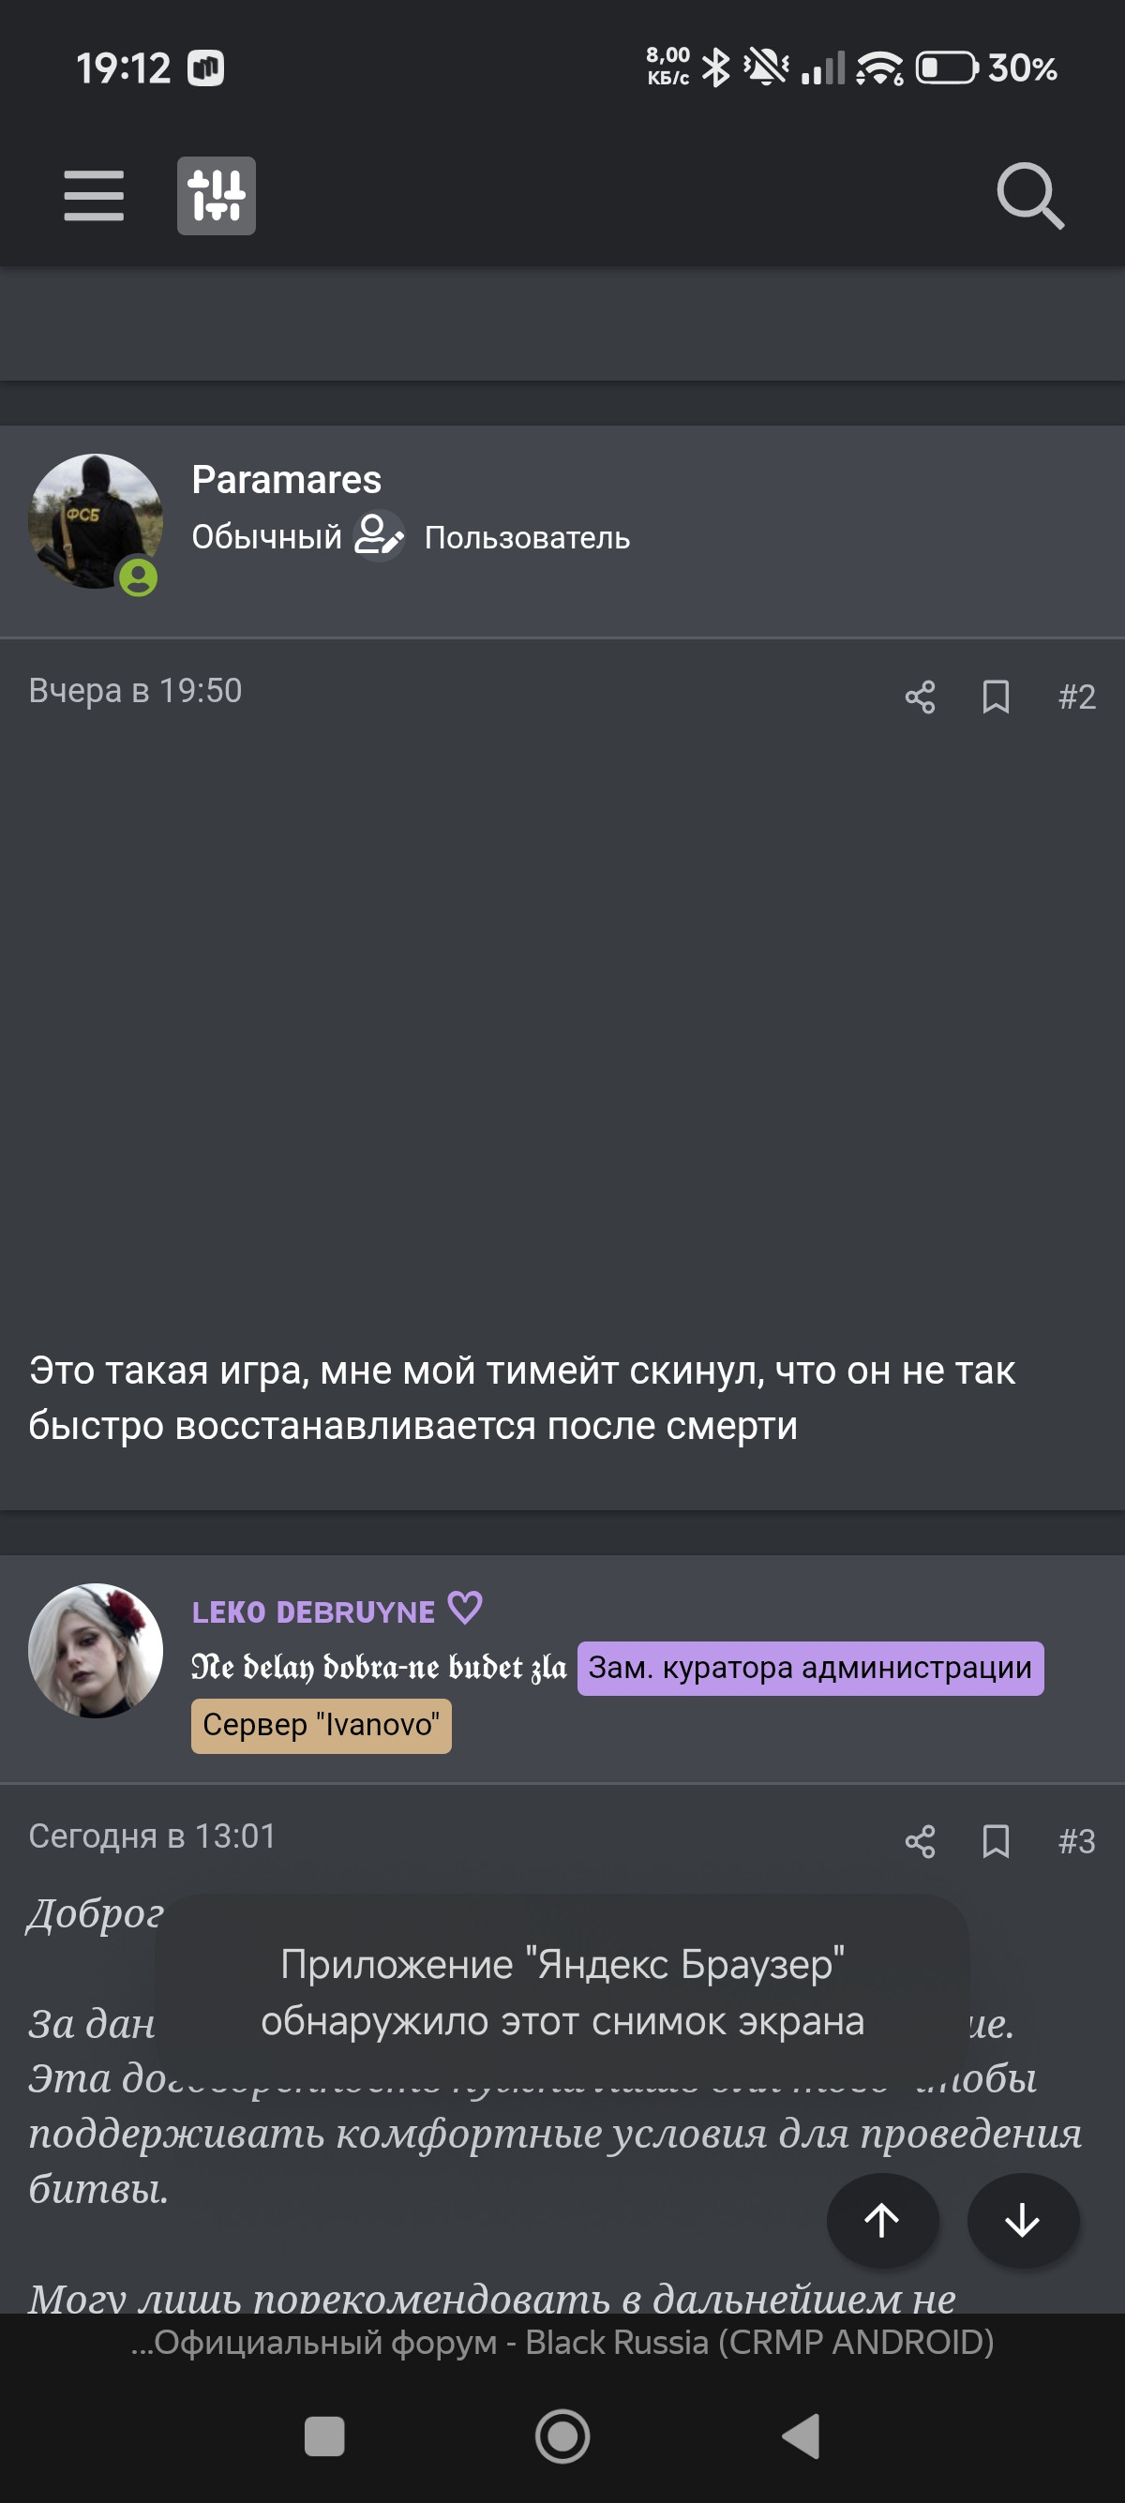
Task: Open the sliders settings panel icon
Action: pos(216,195)
